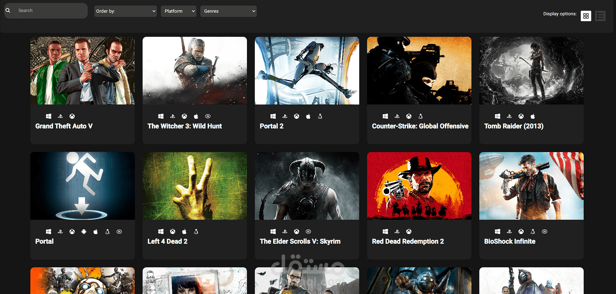Screen dimensions: 616x294
Task: Open the Left 4 Dead 2 title
Action: click(x=167, y=241)
